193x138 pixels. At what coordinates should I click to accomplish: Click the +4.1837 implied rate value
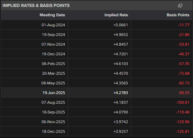(121, 102)
